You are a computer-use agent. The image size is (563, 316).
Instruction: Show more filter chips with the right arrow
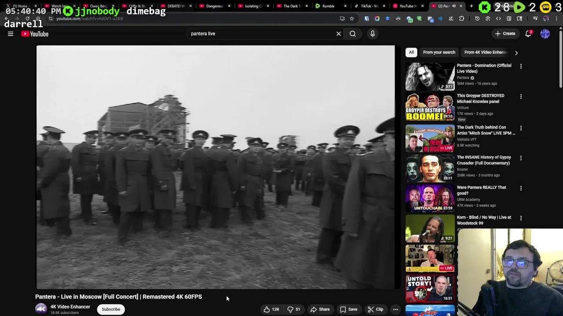point(516,53)
